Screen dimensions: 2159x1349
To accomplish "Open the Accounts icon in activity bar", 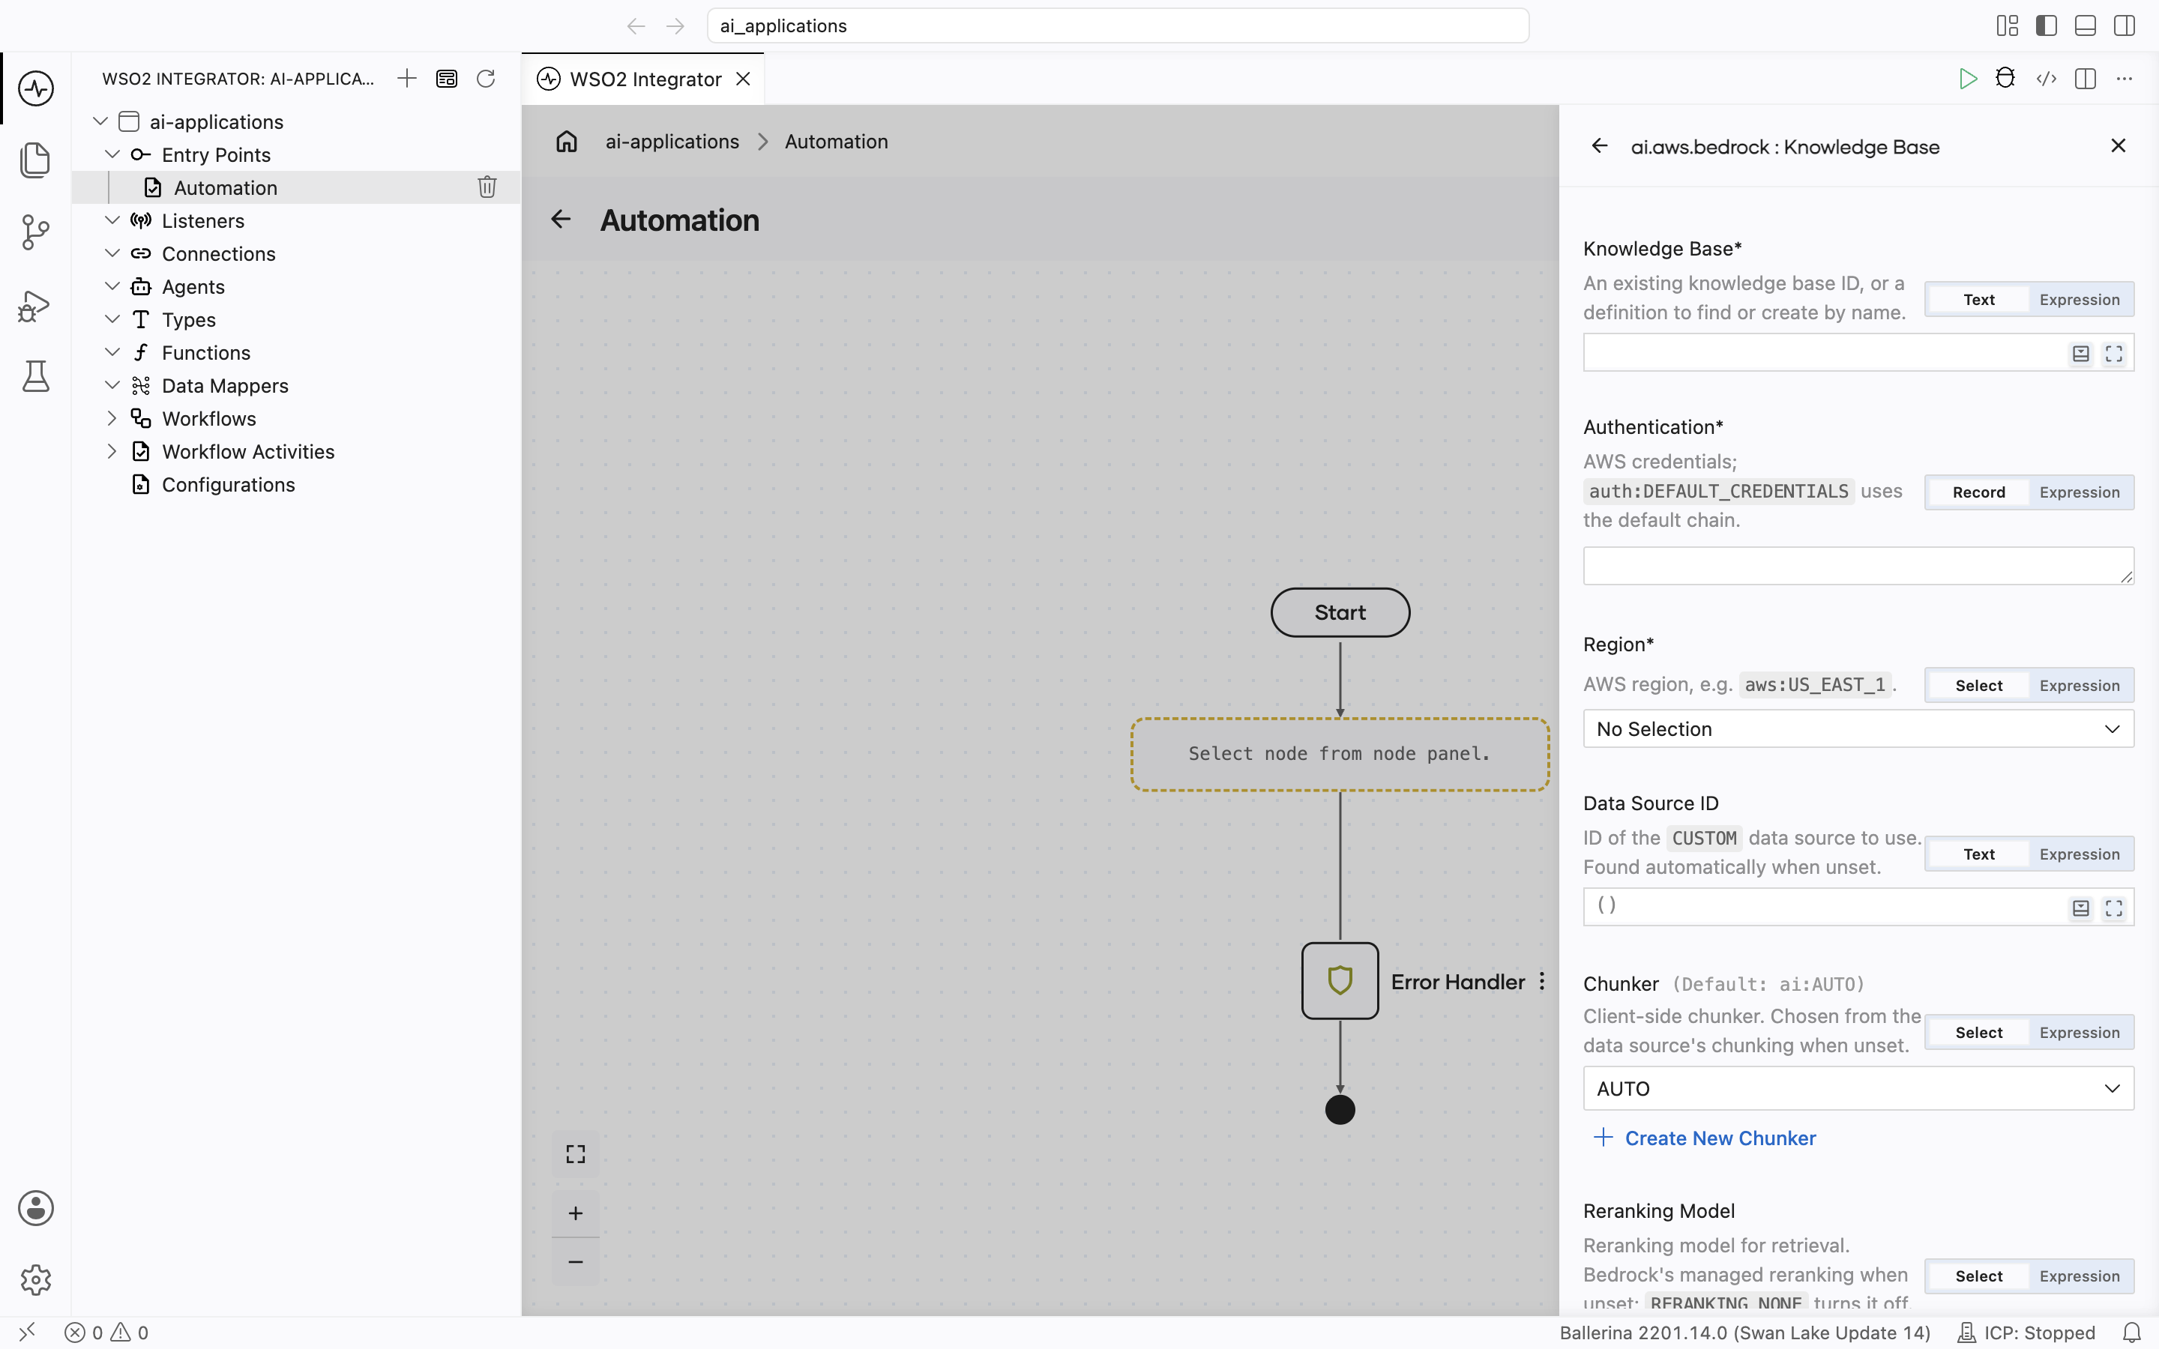I will click(x=36, y=1208).
